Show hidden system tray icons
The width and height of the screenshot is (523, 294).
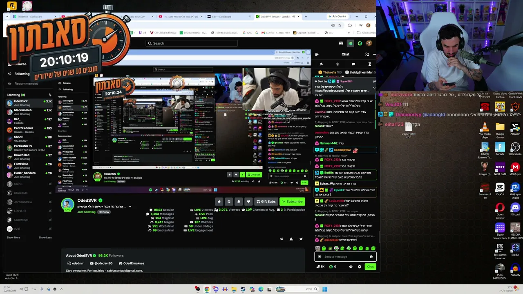point(61,289)
